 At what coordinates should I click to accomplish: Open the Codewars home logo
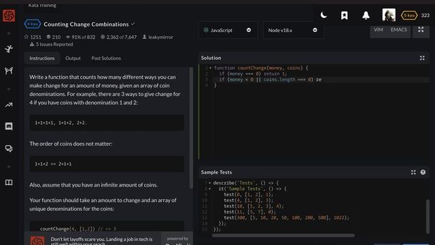click(9, 16)
